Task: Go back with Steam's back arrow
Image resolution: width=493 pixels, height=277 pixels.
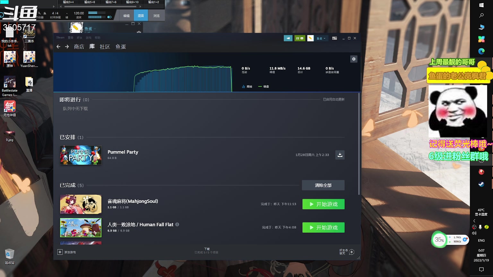Action: click(58, 47)
